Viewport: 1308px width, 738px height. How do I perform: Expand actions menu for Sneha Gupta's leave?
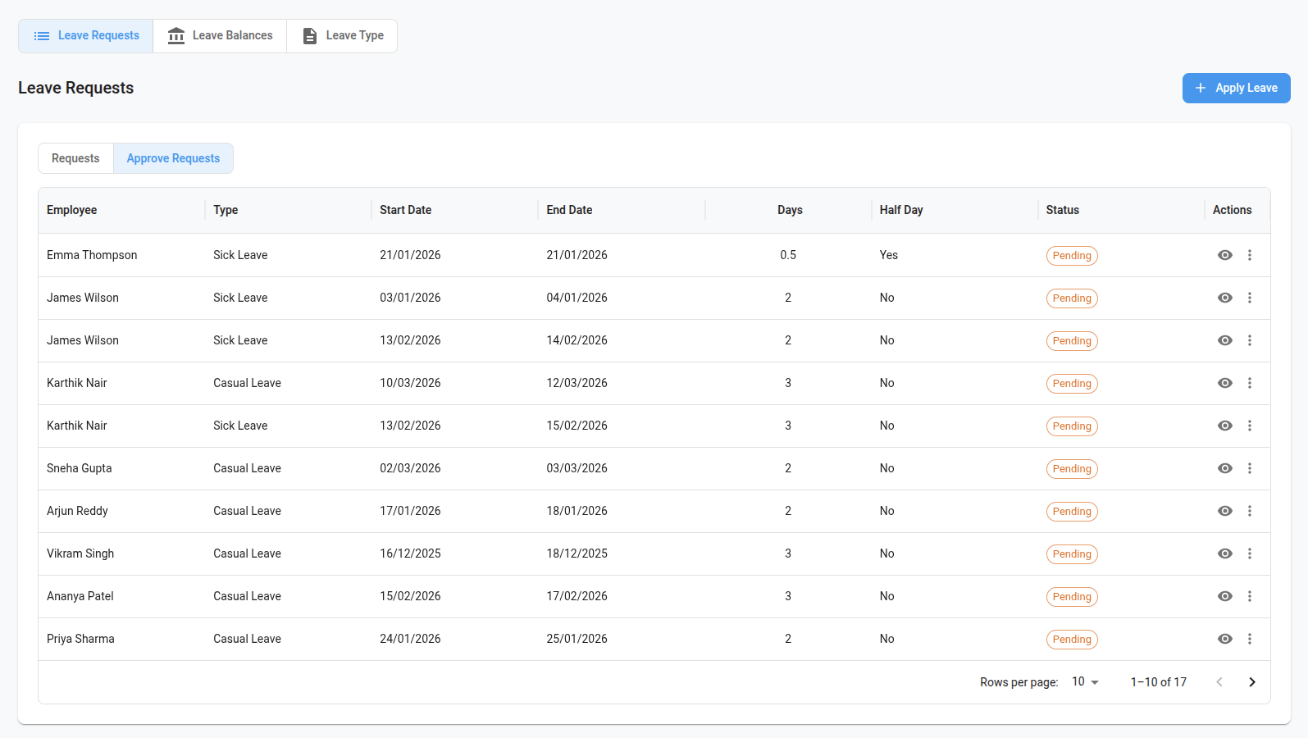[1249, 468]
